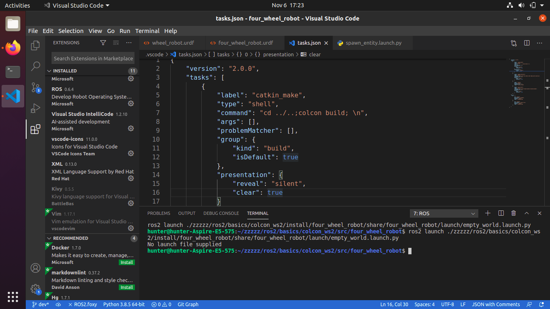The image size is (550, 309).
Task: Open the Search view in activity bar
Action: [x=35, y=66]
